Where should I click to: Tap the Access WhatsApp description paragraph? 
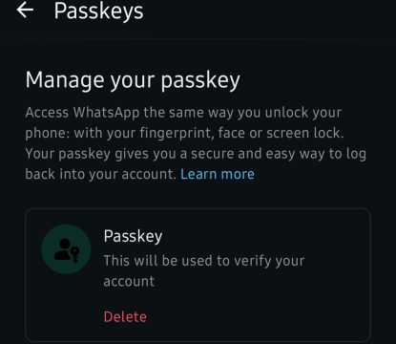pyautogui.click(x=196, y=143)
